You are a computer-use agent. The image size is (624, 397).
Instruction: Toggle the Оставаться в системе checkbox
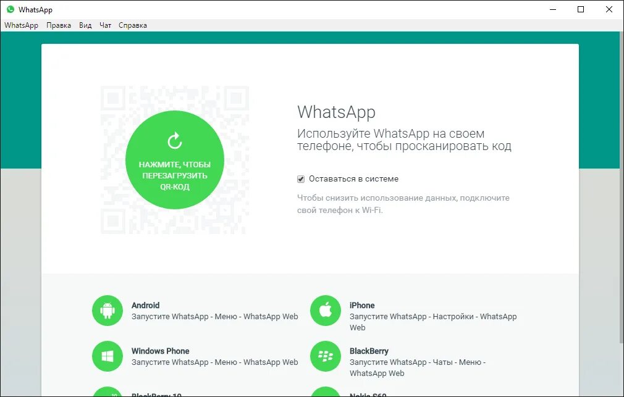(301, 179)
